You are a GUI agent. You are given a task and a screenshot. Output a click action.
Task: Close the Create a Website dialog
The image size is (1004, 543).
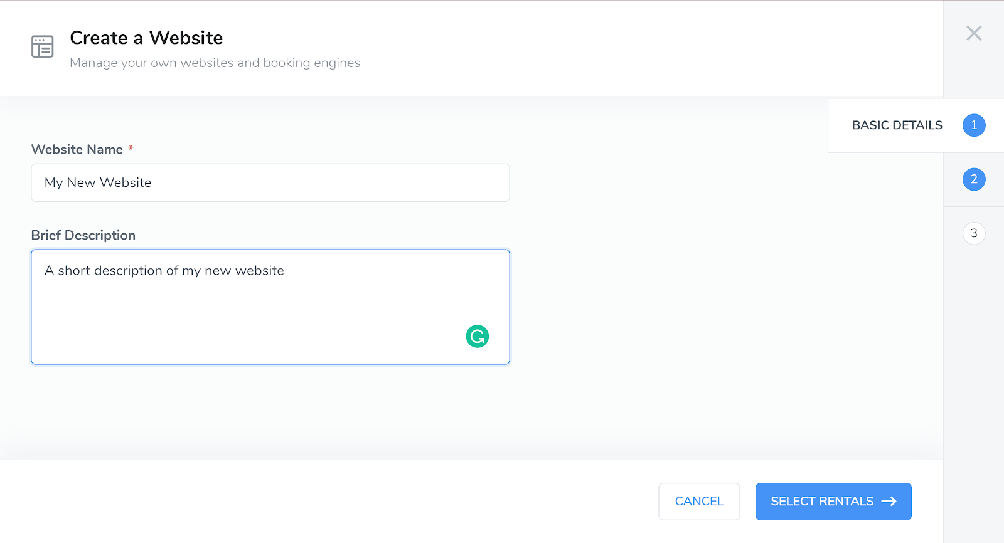(974, 33)
